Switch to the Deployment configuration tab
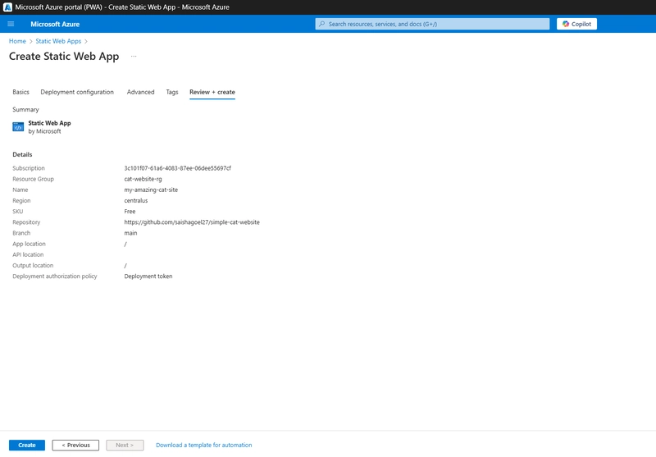This screenshot has height=457, width=656. pyautogui.click(x=77, y=92)
